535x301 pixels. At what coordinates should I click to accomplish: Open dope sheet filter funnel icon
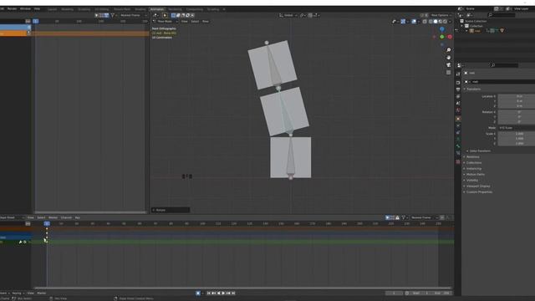[403, 217]
